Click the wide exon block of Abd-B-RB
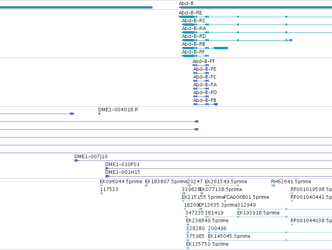332x250 pixels. [220, 48]
